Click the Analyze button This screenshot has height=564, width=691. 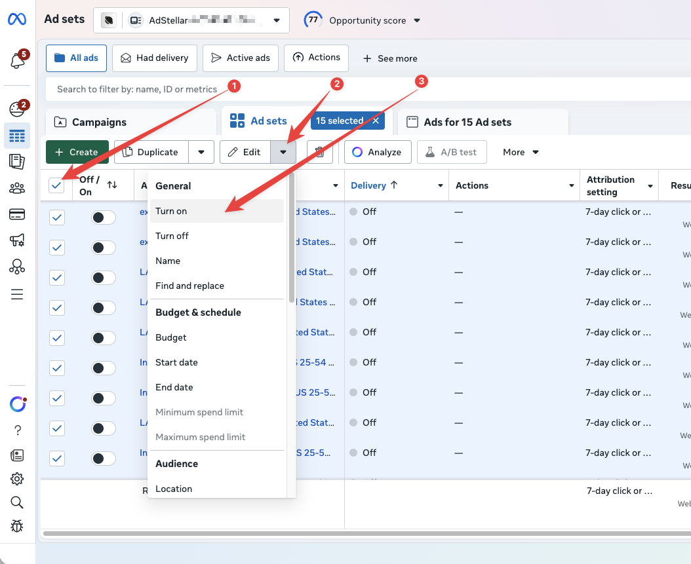[x=378, y=153]
